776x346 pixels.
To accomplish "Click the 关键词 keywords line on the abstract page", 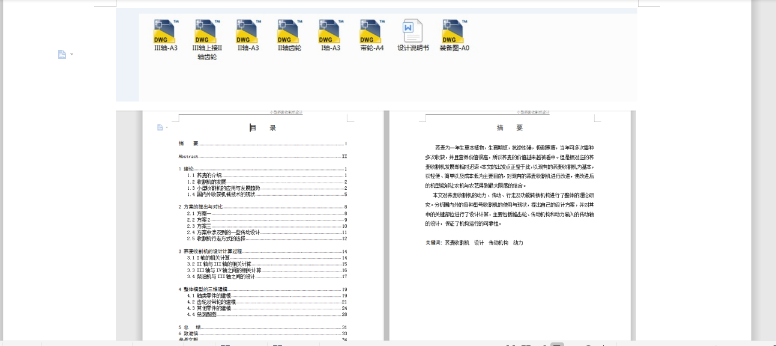I will (x=474, y=243).
